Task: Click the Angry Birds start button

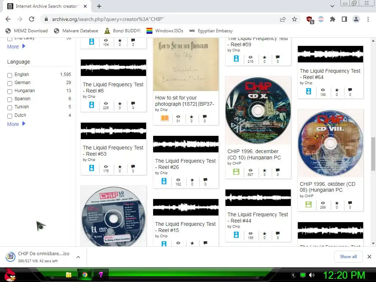Action: click(x=10, y=275)
